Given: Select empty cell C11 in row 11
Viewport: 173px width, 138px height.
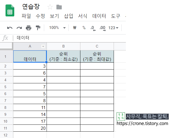Looking at the screenshot, I should (x=97, y=128).
